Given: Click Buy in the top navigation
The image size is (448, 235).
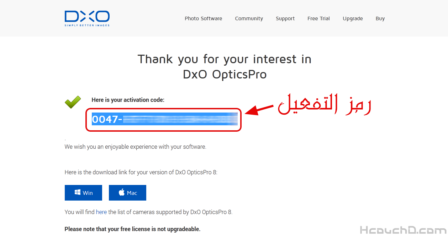Looking at the screenshot, I should [x=380, y=18].
